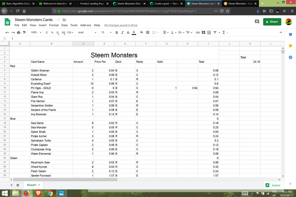Decrease decimal places icon

pos(57,33)
